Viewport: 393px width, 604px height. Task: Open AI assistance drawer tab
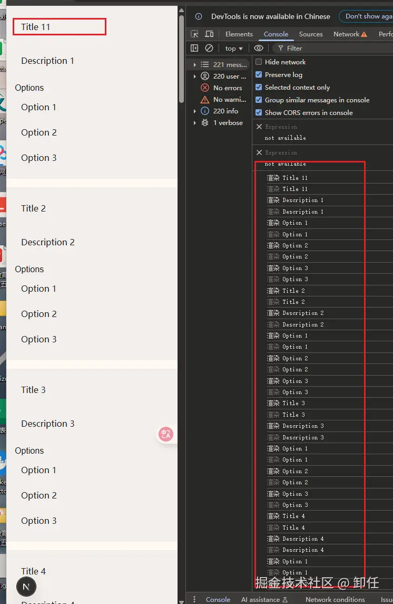coord(264,599)
